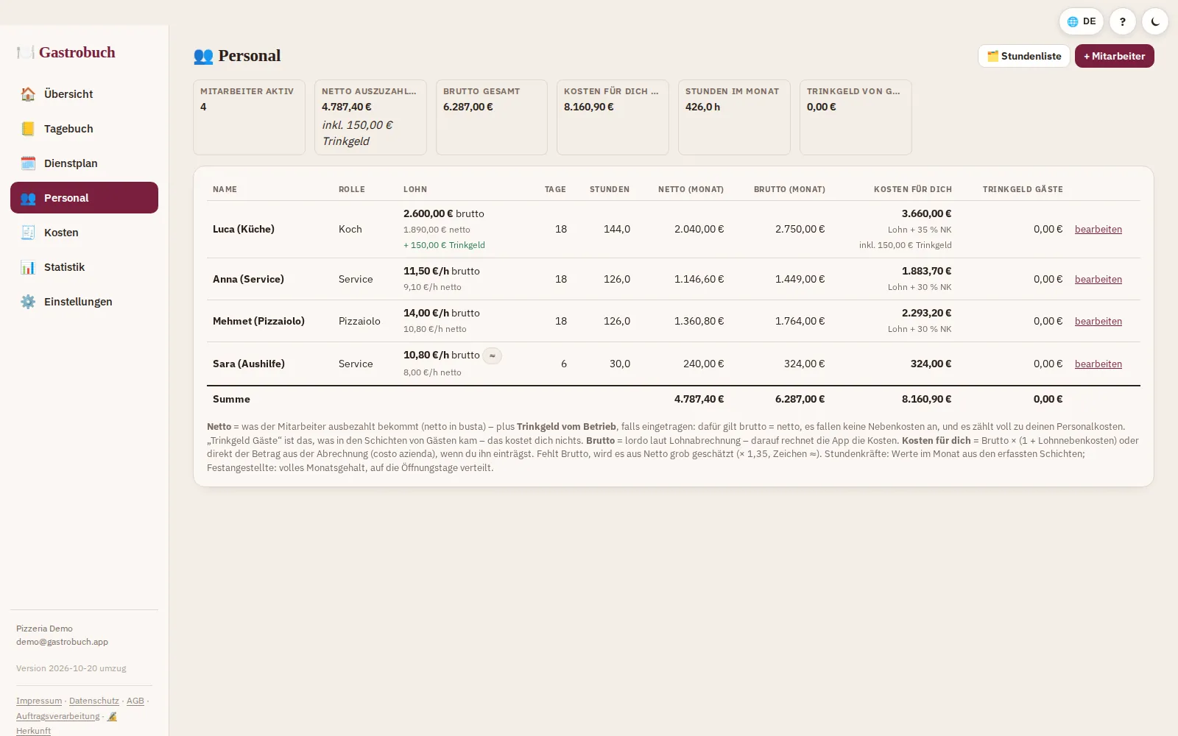Open the AGB link
The image size is (1178, 736).
coord(135,701)
